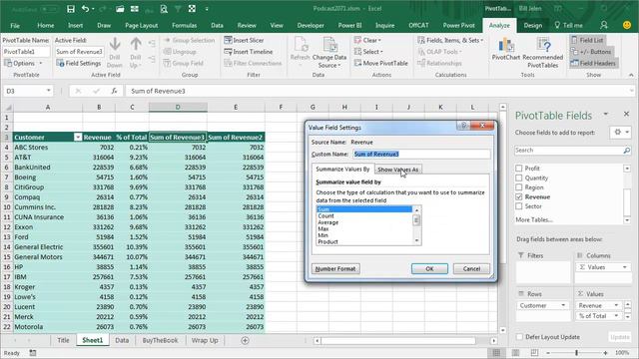Open Recommended PivotTables
The width and height of the screenshot is (639, 359).
[x=543, y=52]
